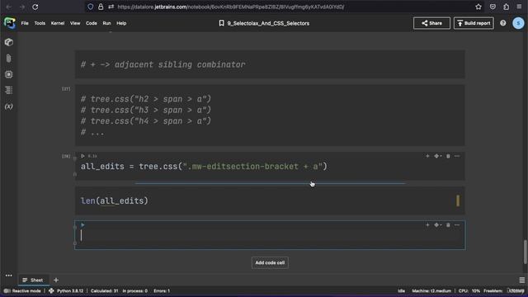This screenshot has width=528, height=297.
Task: Open the Code menu
Action: (92, 23)
